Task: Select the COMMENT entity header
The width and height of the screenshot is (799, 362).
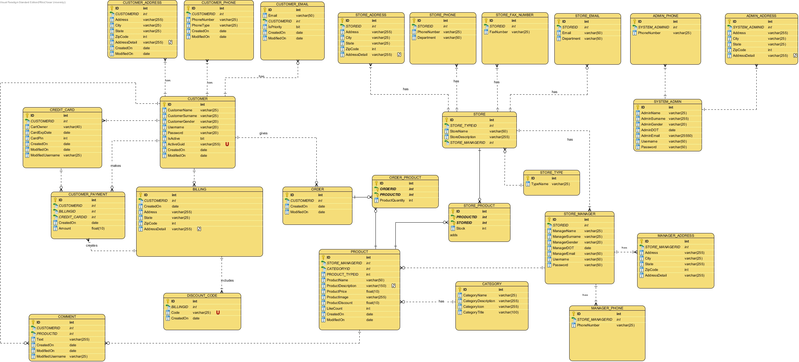Action: pos(67,317)
